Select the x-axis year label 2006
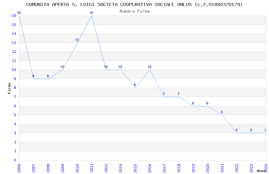This screenshot has height=174, width=269. [x=19, y=168]
